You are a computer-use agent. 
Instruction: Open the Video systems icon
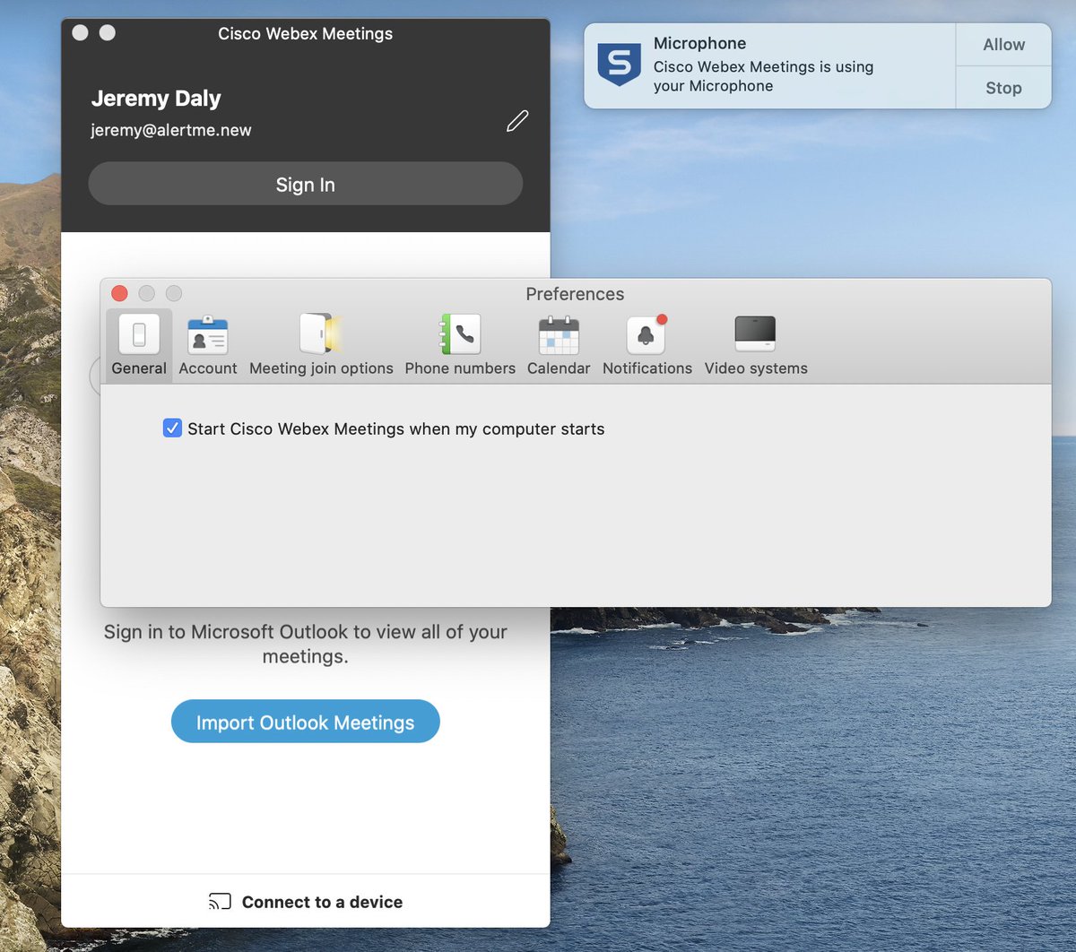click(755, 333)
